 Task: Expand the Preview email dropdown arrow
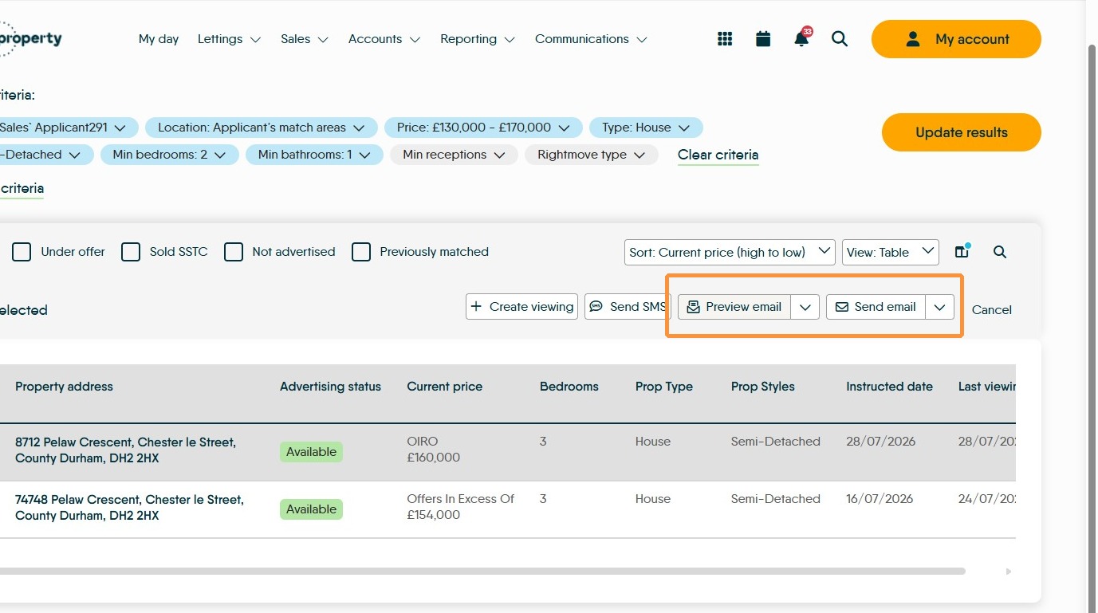click(805, 307)
